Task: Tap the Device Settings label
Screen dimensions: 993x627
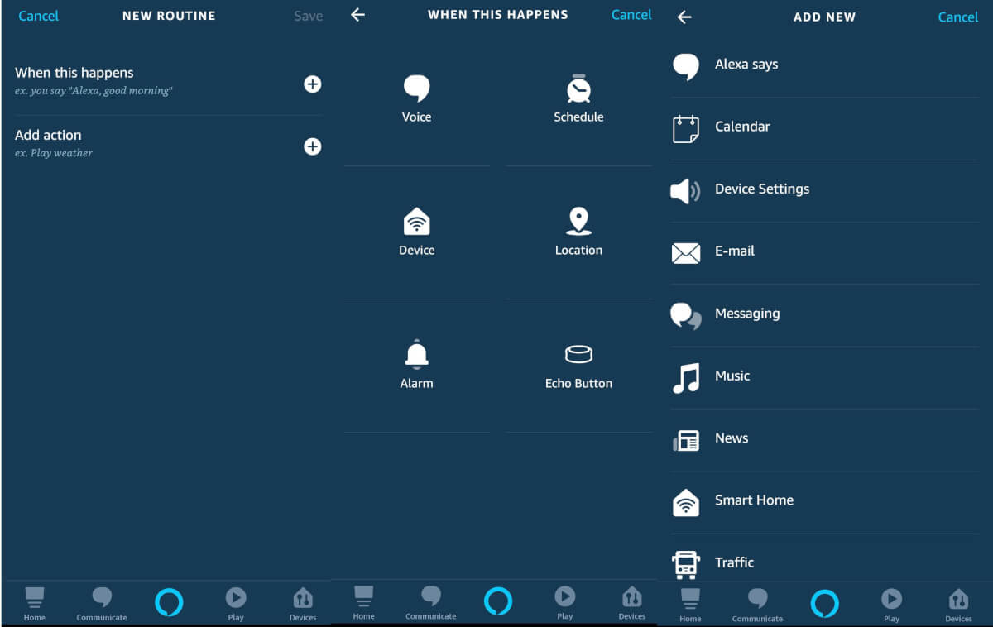Action: 762,189
